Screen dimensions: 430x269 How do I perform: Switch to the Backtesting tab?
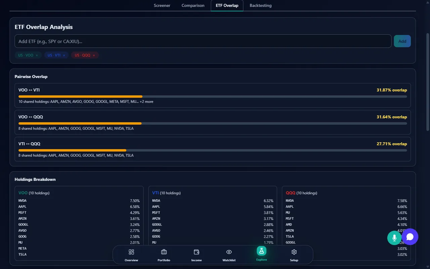click(x=261, y=5)
